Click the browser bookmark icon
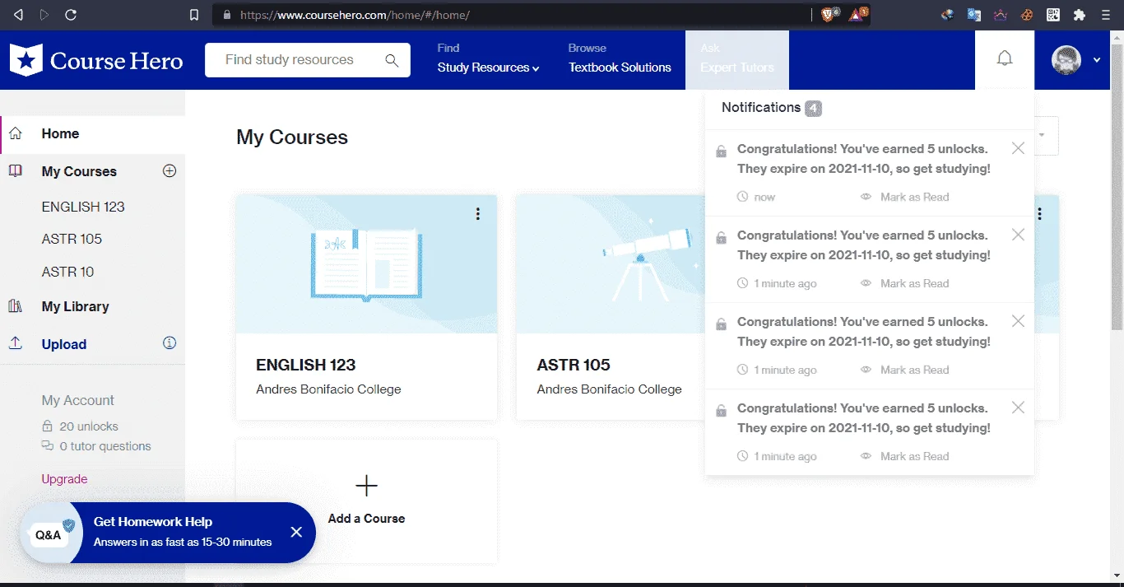This screenshot has height=587, width=1124. (x=194, y=15)
